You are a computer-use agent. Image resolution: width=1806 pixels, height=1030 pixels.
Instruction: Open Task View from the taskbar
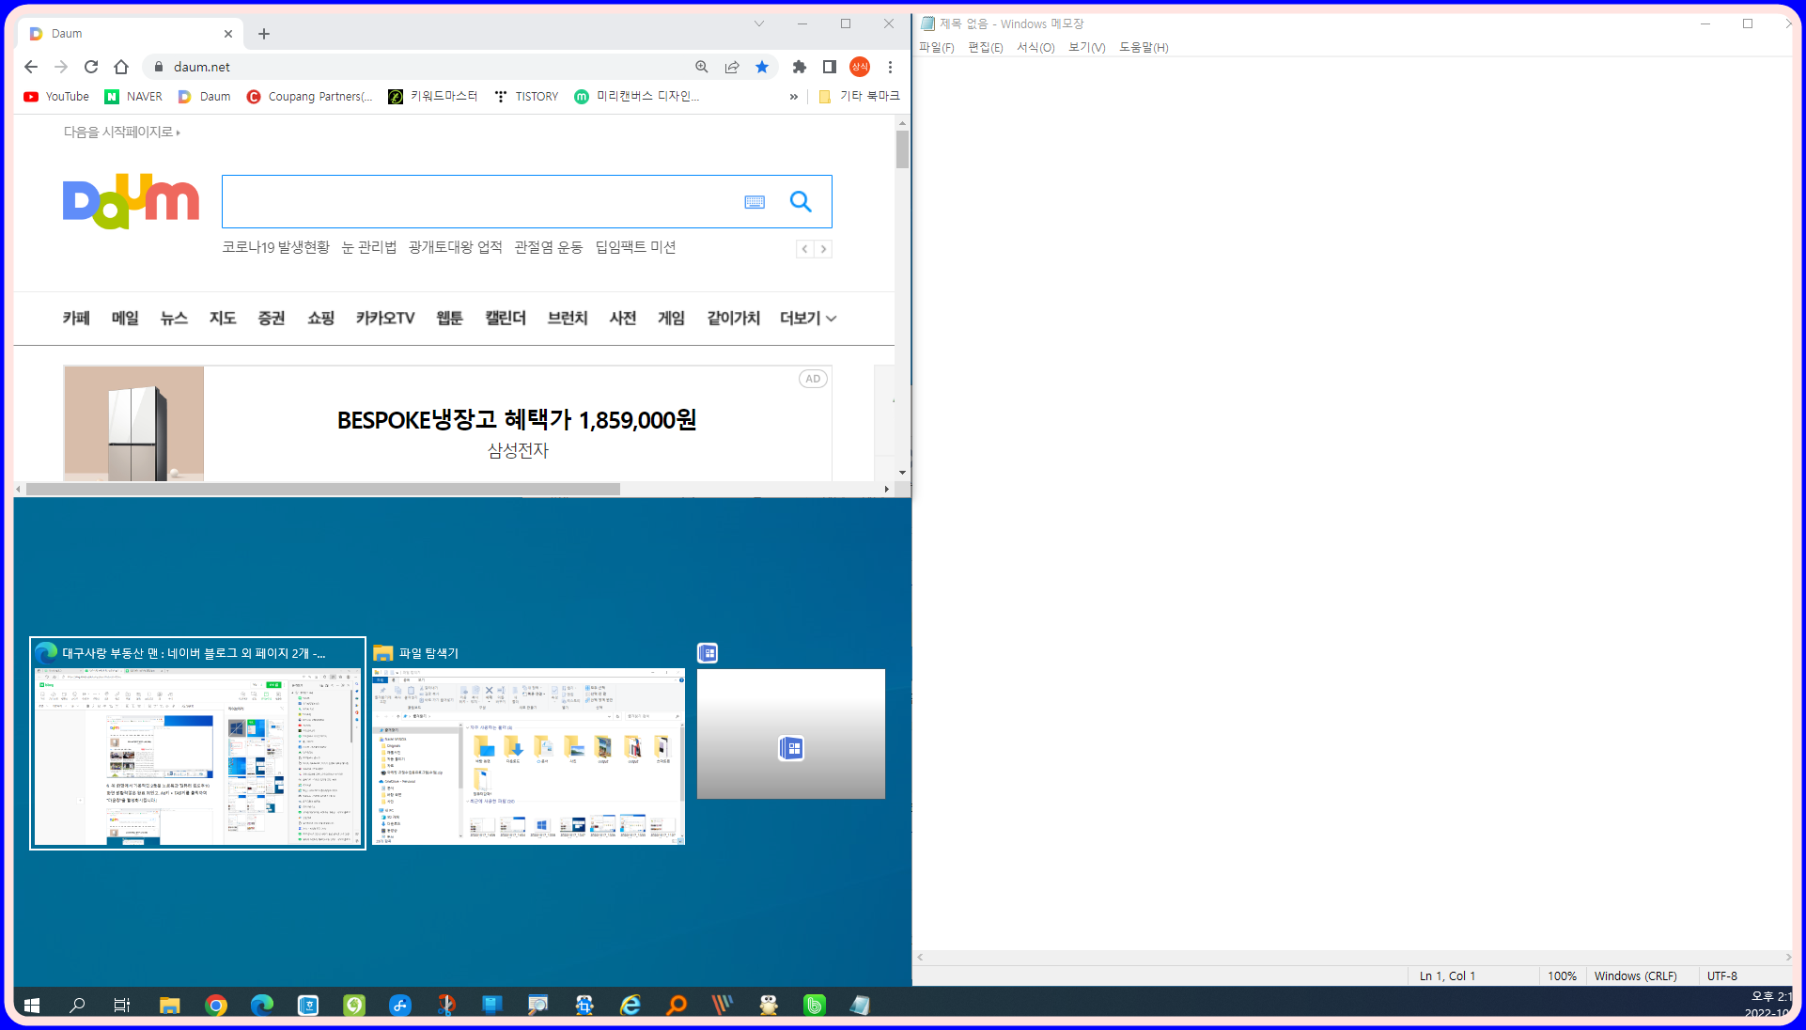(x=122, y=1005)
